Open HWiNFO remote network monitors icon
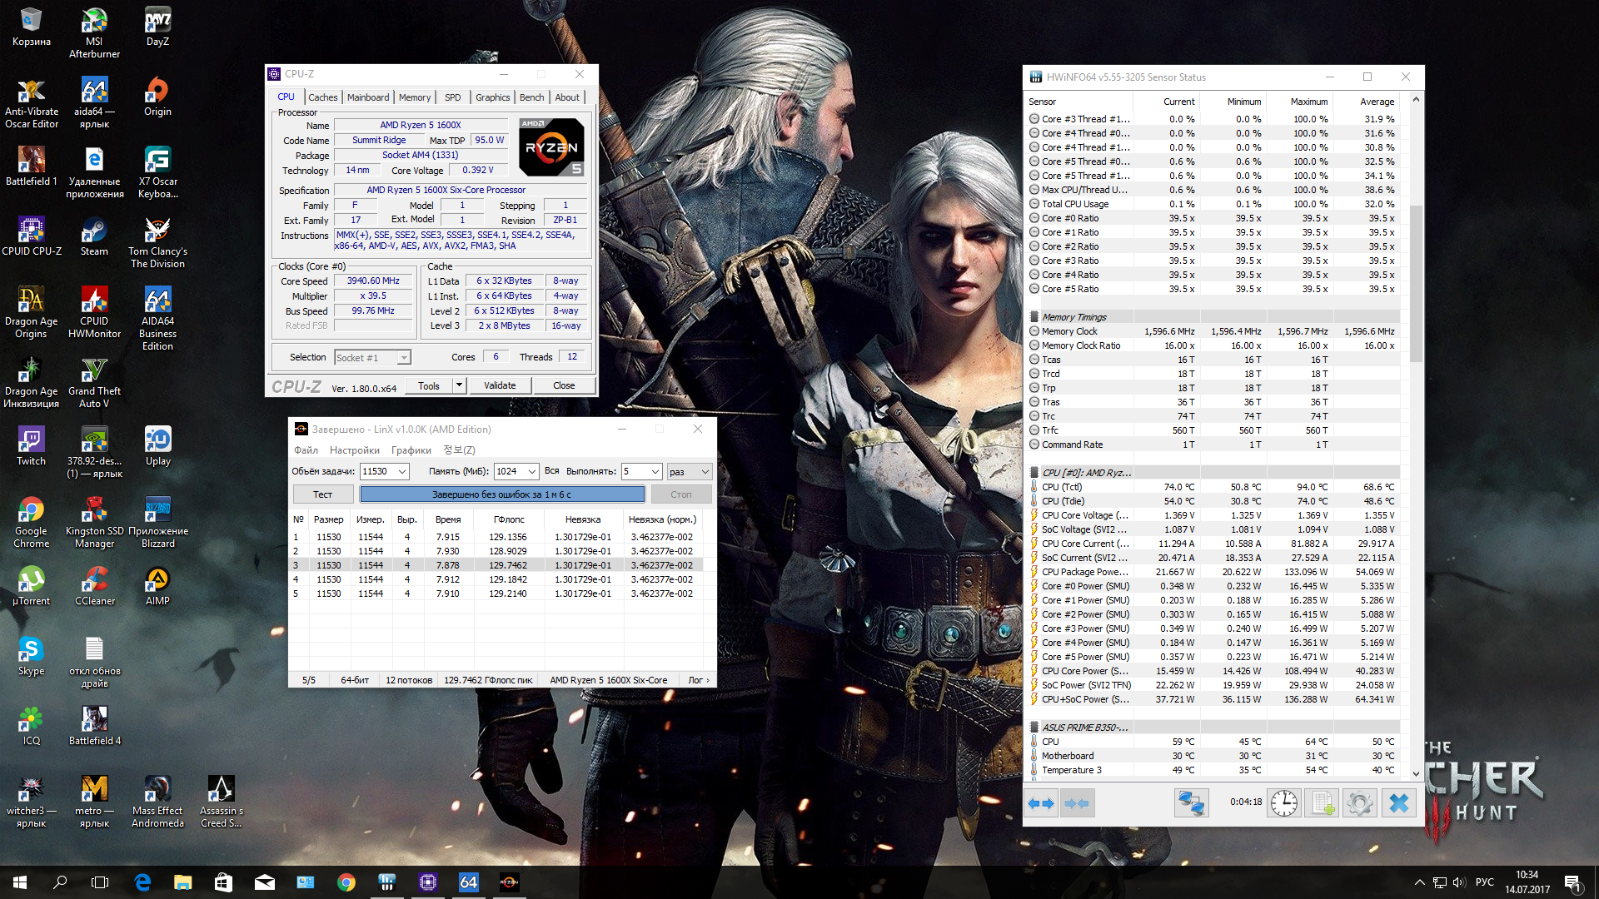 click(x=1191, y=803)
